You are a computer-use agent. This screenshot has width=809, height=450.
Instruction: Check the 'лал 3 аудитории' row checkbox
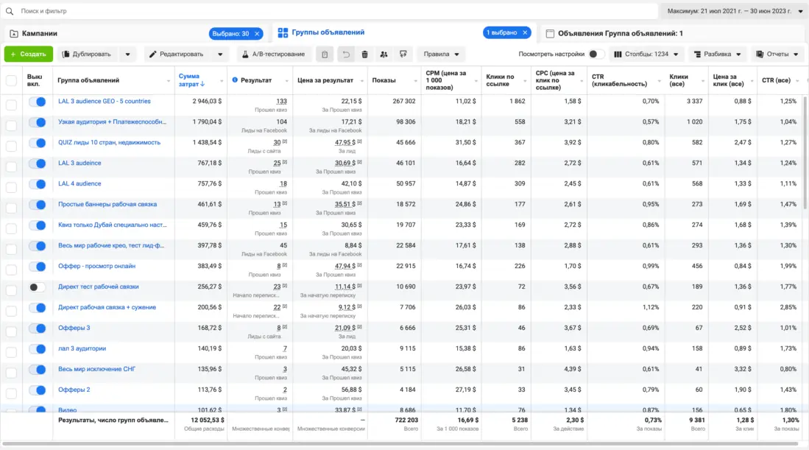click(x=11, y=353)
